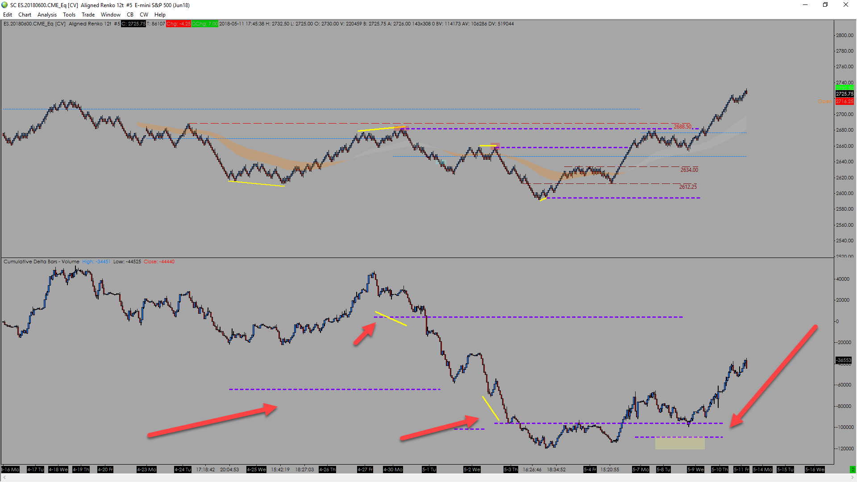857x482 pixels.
Task: Click the 2725.75 current price label
Action: pyautogui.click(x=845, y=94)
